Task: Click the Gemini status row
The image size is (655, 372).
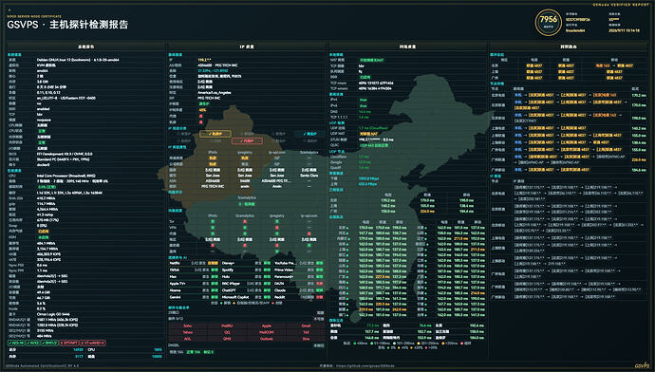Action: (x=194, y=297)
